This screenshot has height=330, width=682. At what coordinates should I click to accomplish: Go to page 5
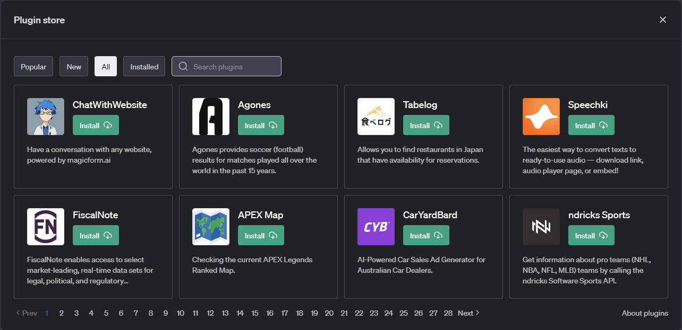tap(106, 313)
